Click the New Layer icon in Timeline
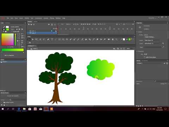The image size is (169, 127). (x=29, y=24)
